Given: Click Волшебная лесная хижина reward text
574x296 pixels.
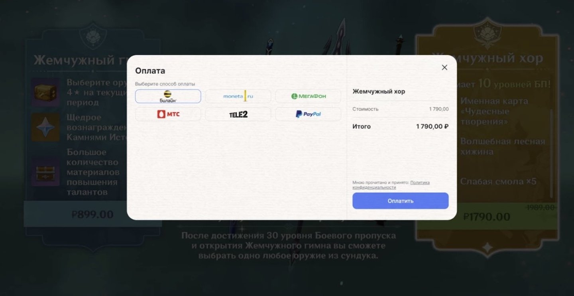Looking at the screenshot, I should pos(503,146).
